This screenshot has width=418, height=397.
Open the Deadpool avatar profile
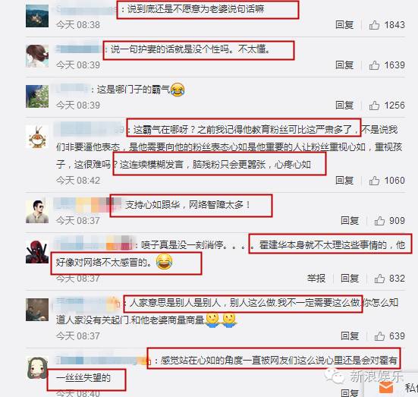(37, 252)
